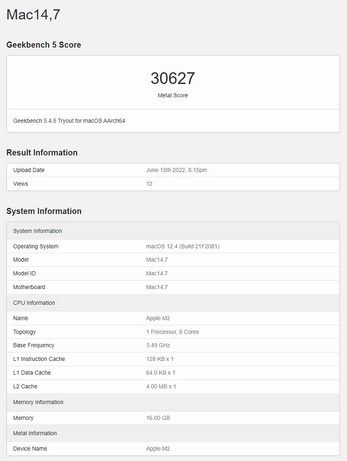Select the 4.00 MB x 1 value
347x461 pixels.
click(161, 386)
